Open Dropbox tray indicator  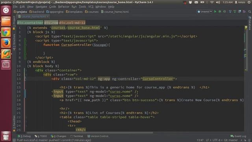(190, 2)
